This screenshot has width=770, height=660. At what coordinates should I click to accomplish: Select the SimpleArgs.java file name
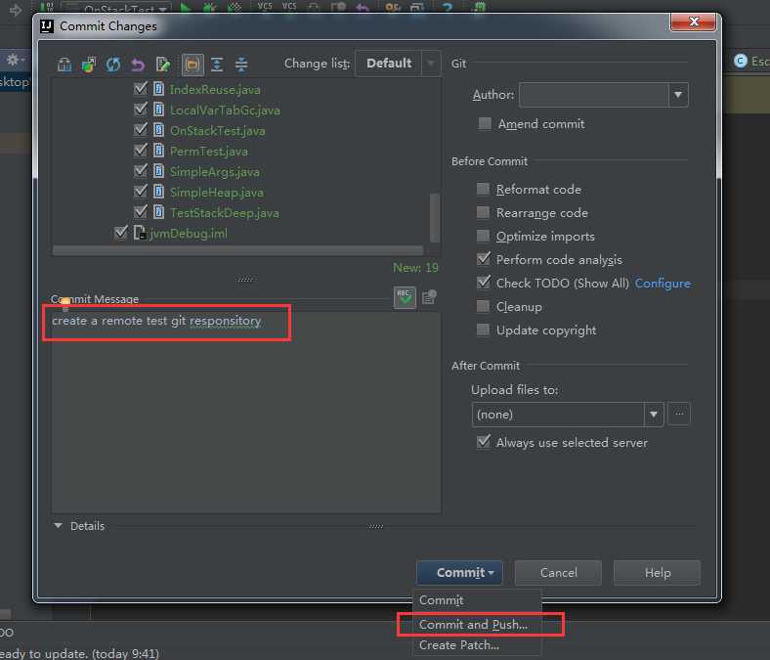[215, 172]
